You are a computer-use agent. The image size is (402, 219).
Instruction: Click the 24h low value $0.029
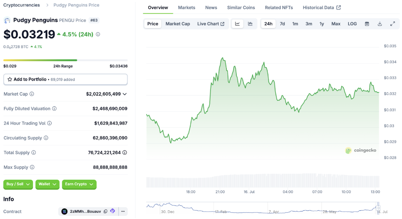coord(10,66)
